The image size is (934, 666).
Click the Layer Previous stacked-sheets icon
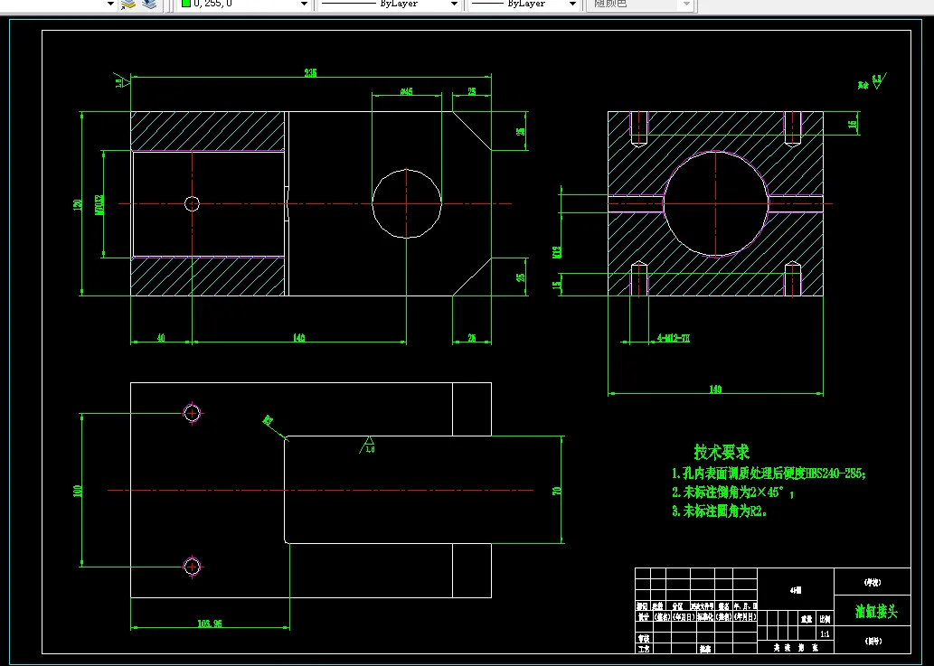pyautogui.click(x=149, y=5)
